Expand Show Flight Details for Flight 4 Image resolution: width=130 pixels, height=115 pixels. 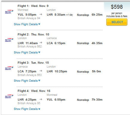tap(27, 109)
